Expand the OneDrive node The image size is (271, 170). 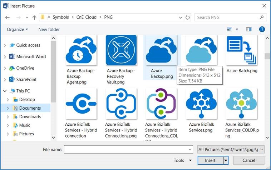tap(5, 68)
